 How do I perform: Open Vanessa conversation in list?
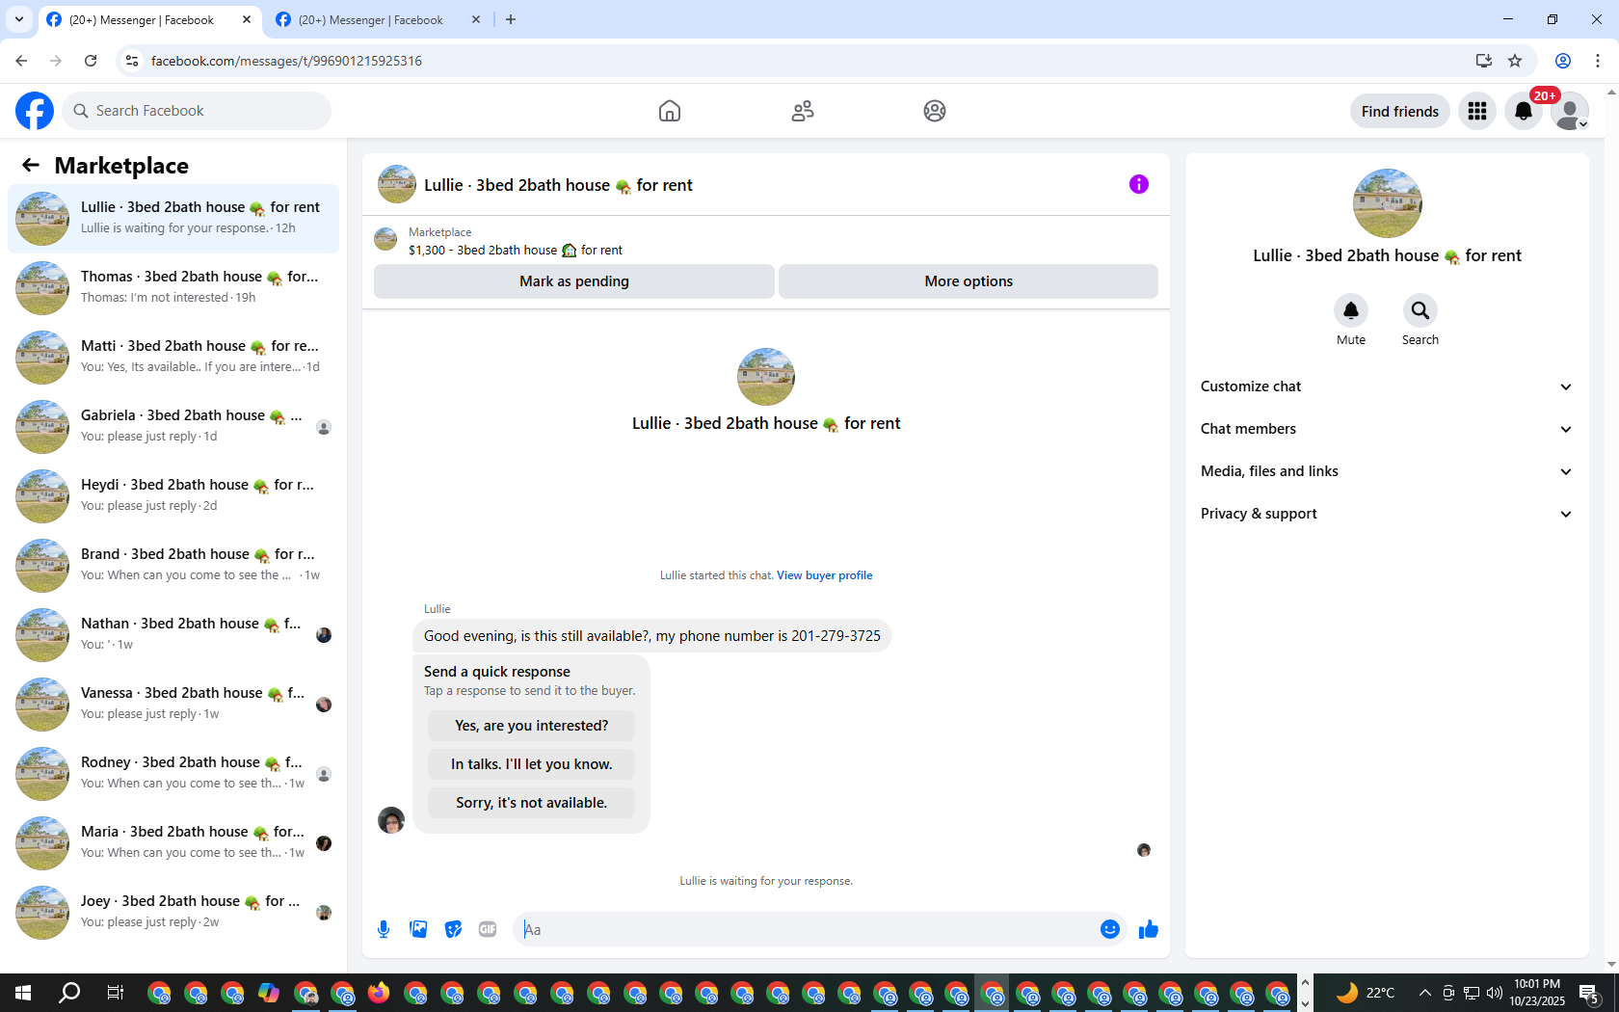pos(173,705)
